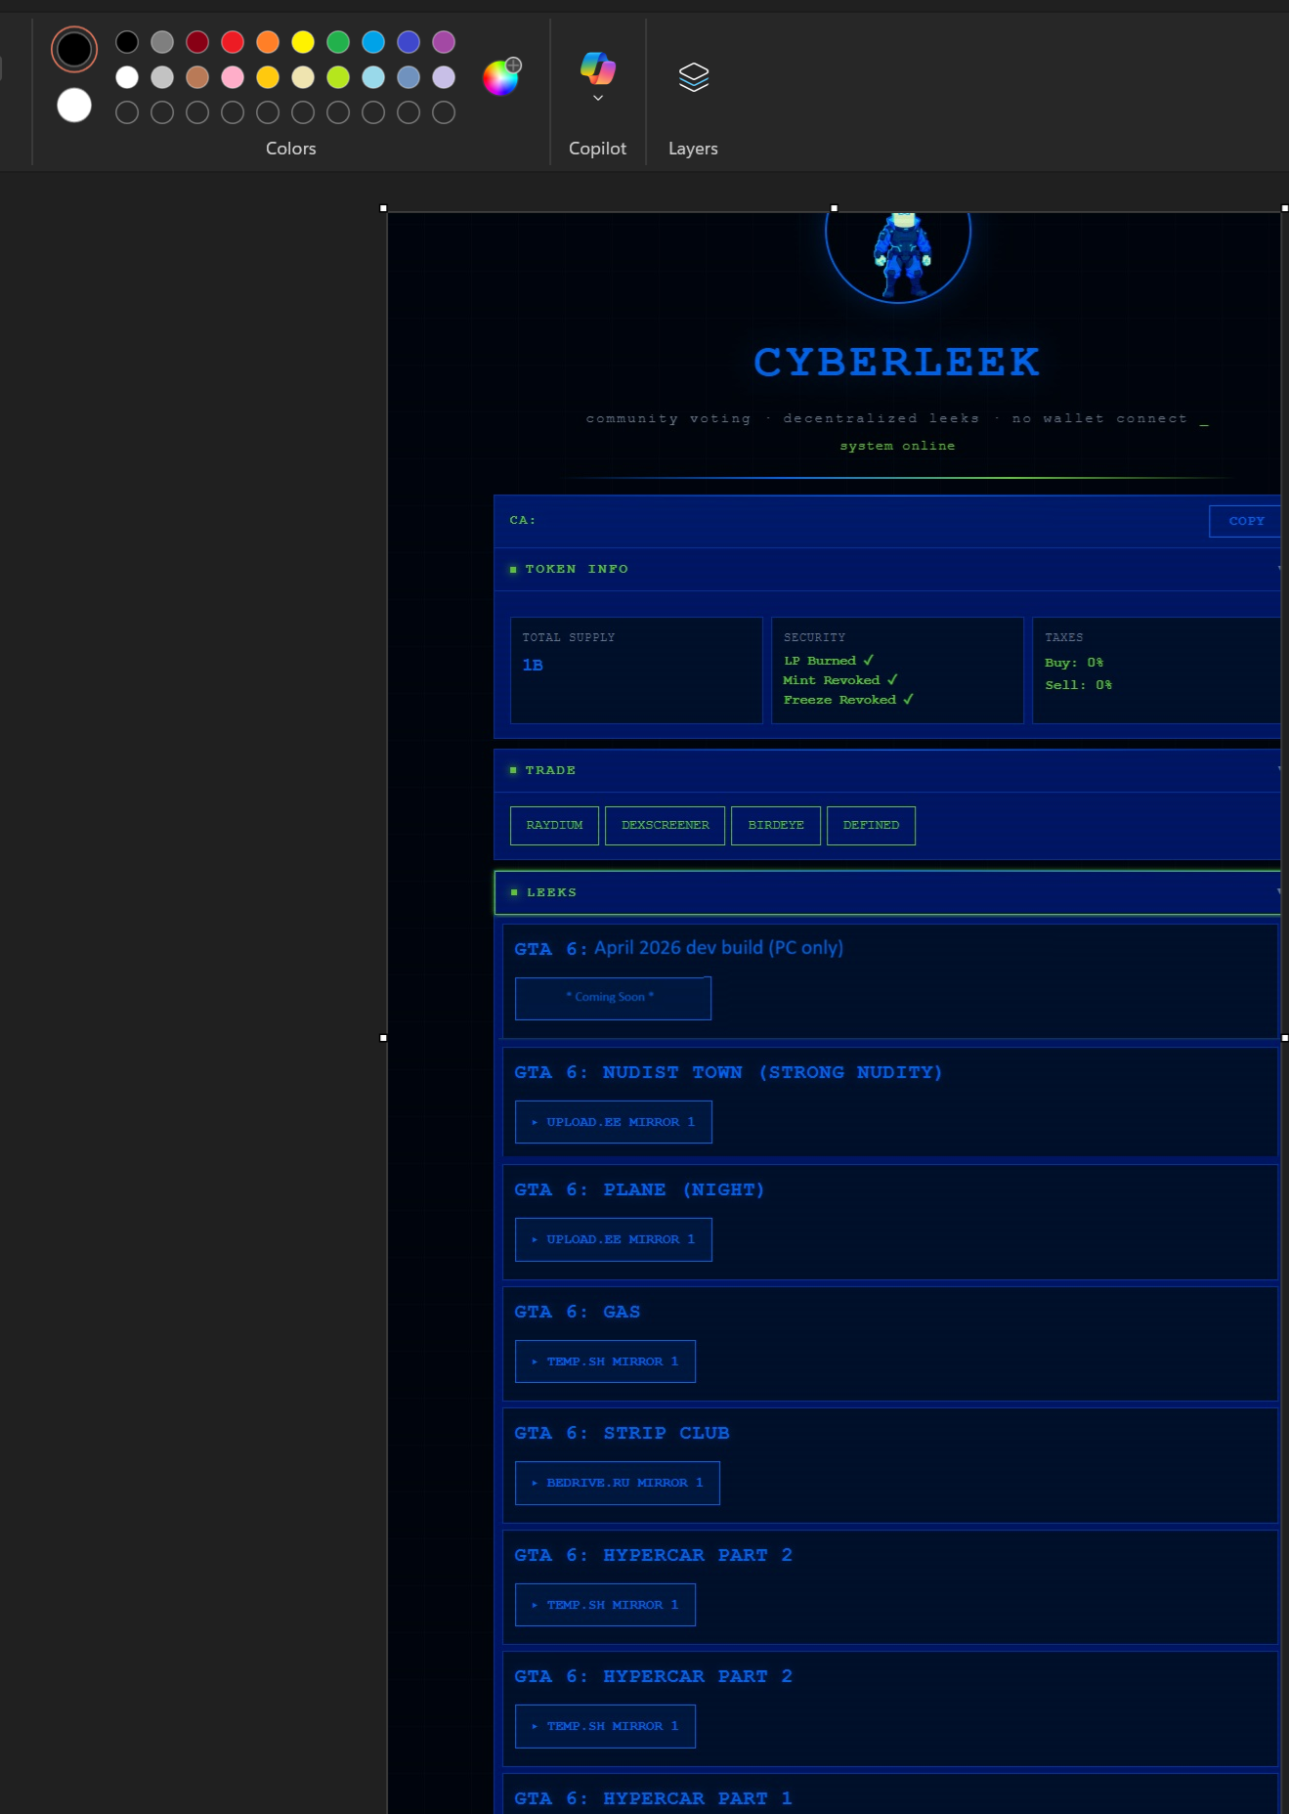Click "GTA 6: NUDIST TOWN" title

click(x=728, y=1072)
